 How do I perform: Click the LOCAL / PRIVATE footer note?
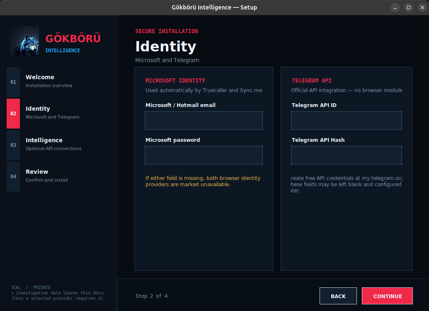click(58, 293)
